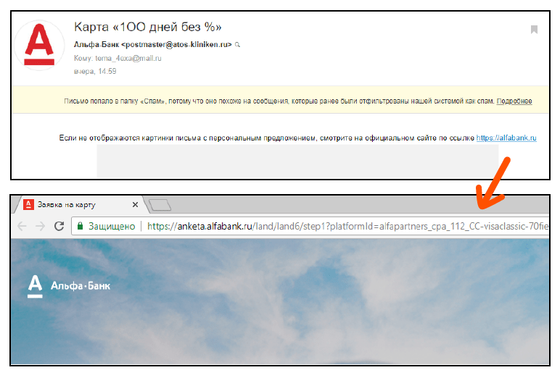Open a new browser tab
Image resolution: width=560 pixels, height=378 pixels.
click(x=160, y=205)
